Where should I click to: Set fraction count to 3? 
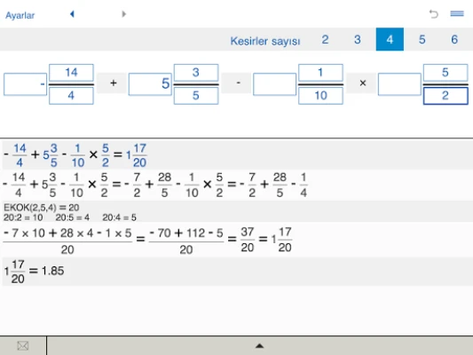tap(357, 40)
